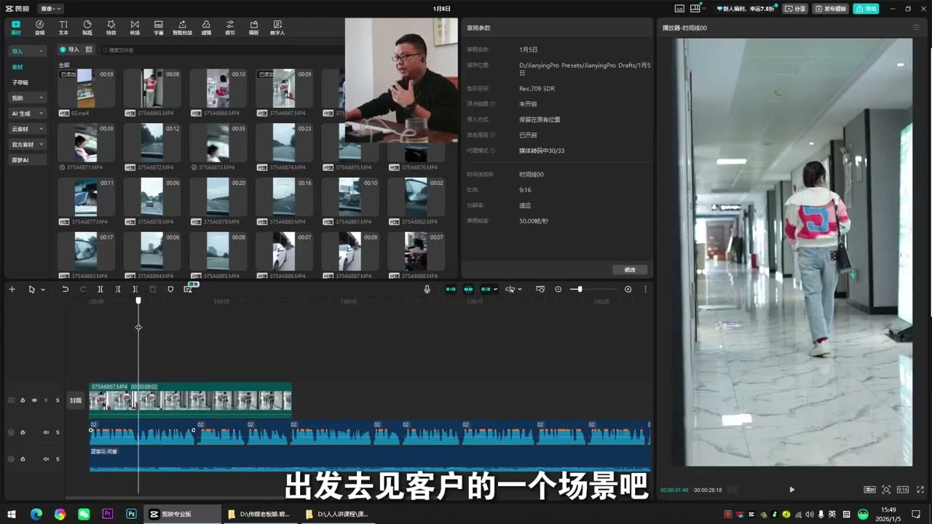Screen dimensions: 932x524
Task: Open the linkage toggle dropdown arrow
Action: click(496, 290)
